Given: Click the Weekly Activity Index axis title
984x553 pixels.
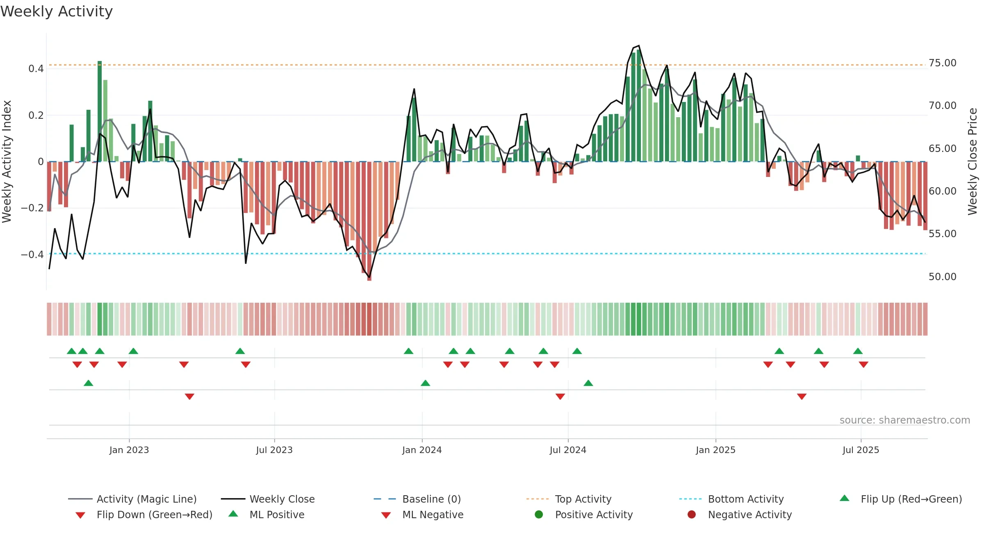Looking at the screenshot, I should [x=7, y=161].
